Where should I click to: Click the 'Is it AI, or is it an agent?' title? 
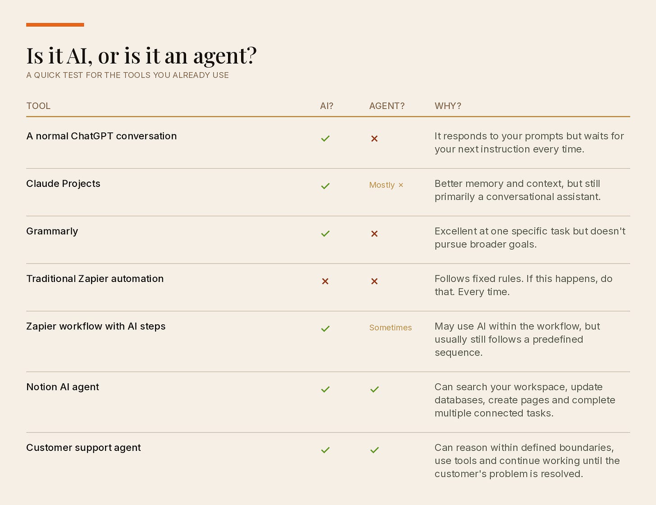pos(141,56)
